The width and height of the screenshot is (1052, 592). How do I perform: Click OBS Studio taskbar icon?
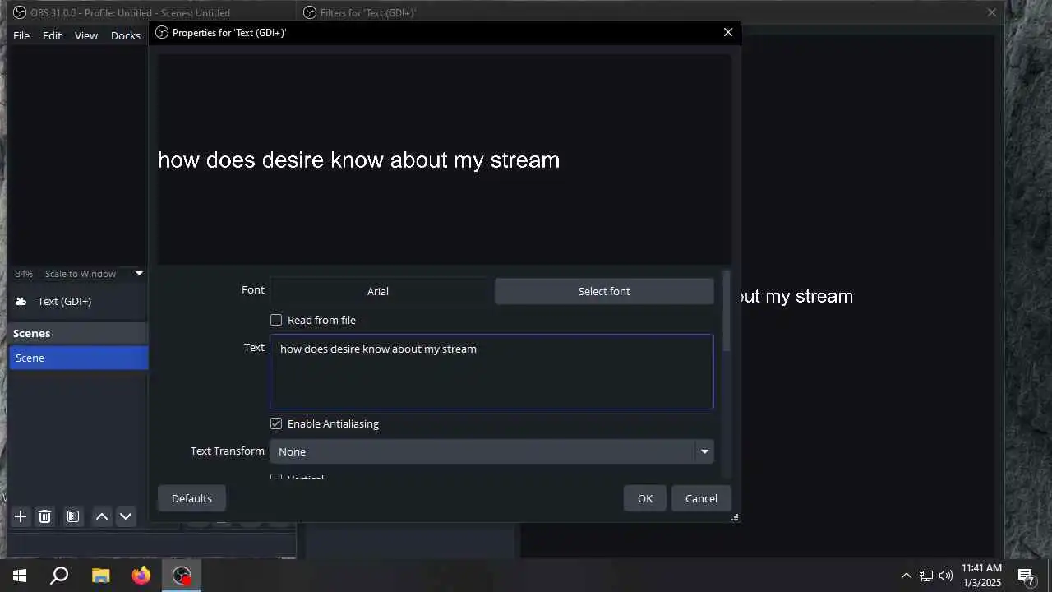coord(182,576)
